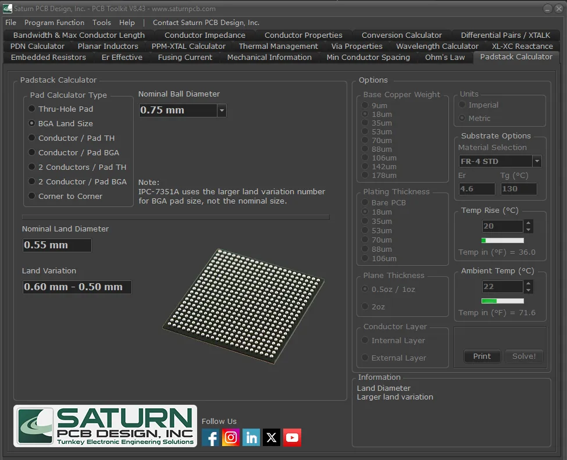Open the LinkedIn icon under Follow Us
This screenshot has height=460, width=567.
(251, 437)
